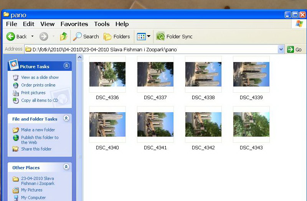Maximize the pano window
The image size is (307, 201).
tap(295, 15)
